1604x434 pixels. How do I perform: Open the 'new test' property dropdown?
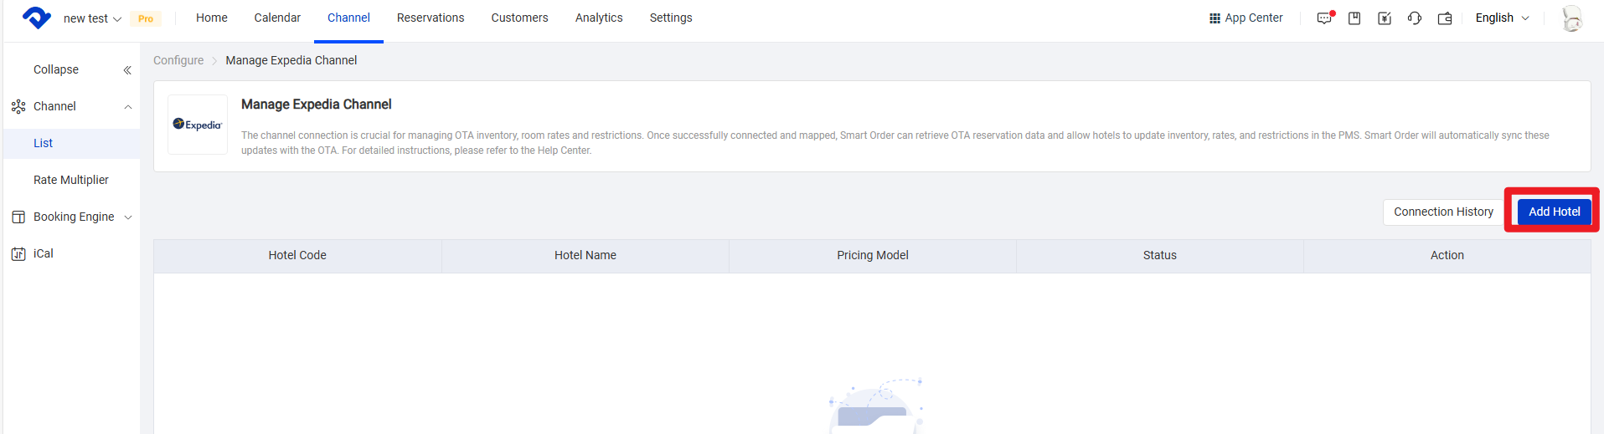pyautogui.click(x=92, y=18)
